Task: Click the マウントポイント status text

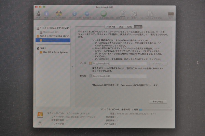Action: [x=78, y=113]
